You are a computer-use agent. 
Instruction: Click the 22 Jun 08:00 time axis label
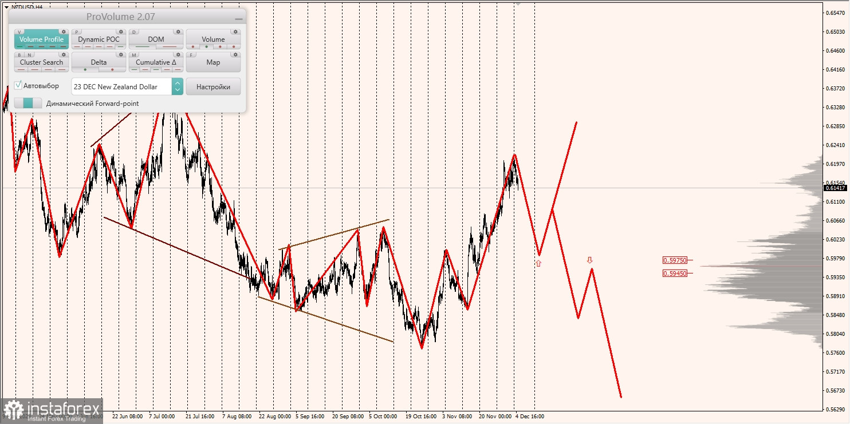point(127,417)
